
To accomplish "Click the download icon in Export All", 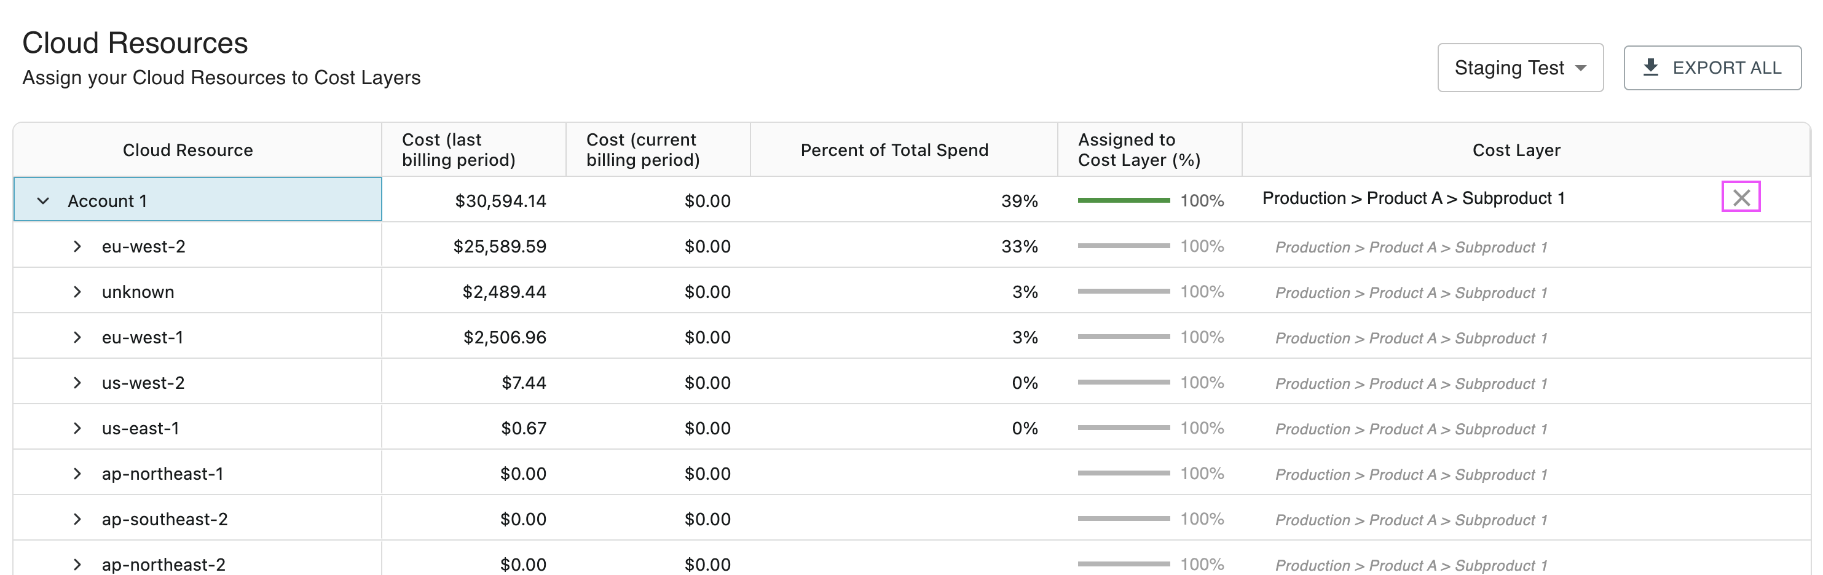I will [x=1650, y=68].
